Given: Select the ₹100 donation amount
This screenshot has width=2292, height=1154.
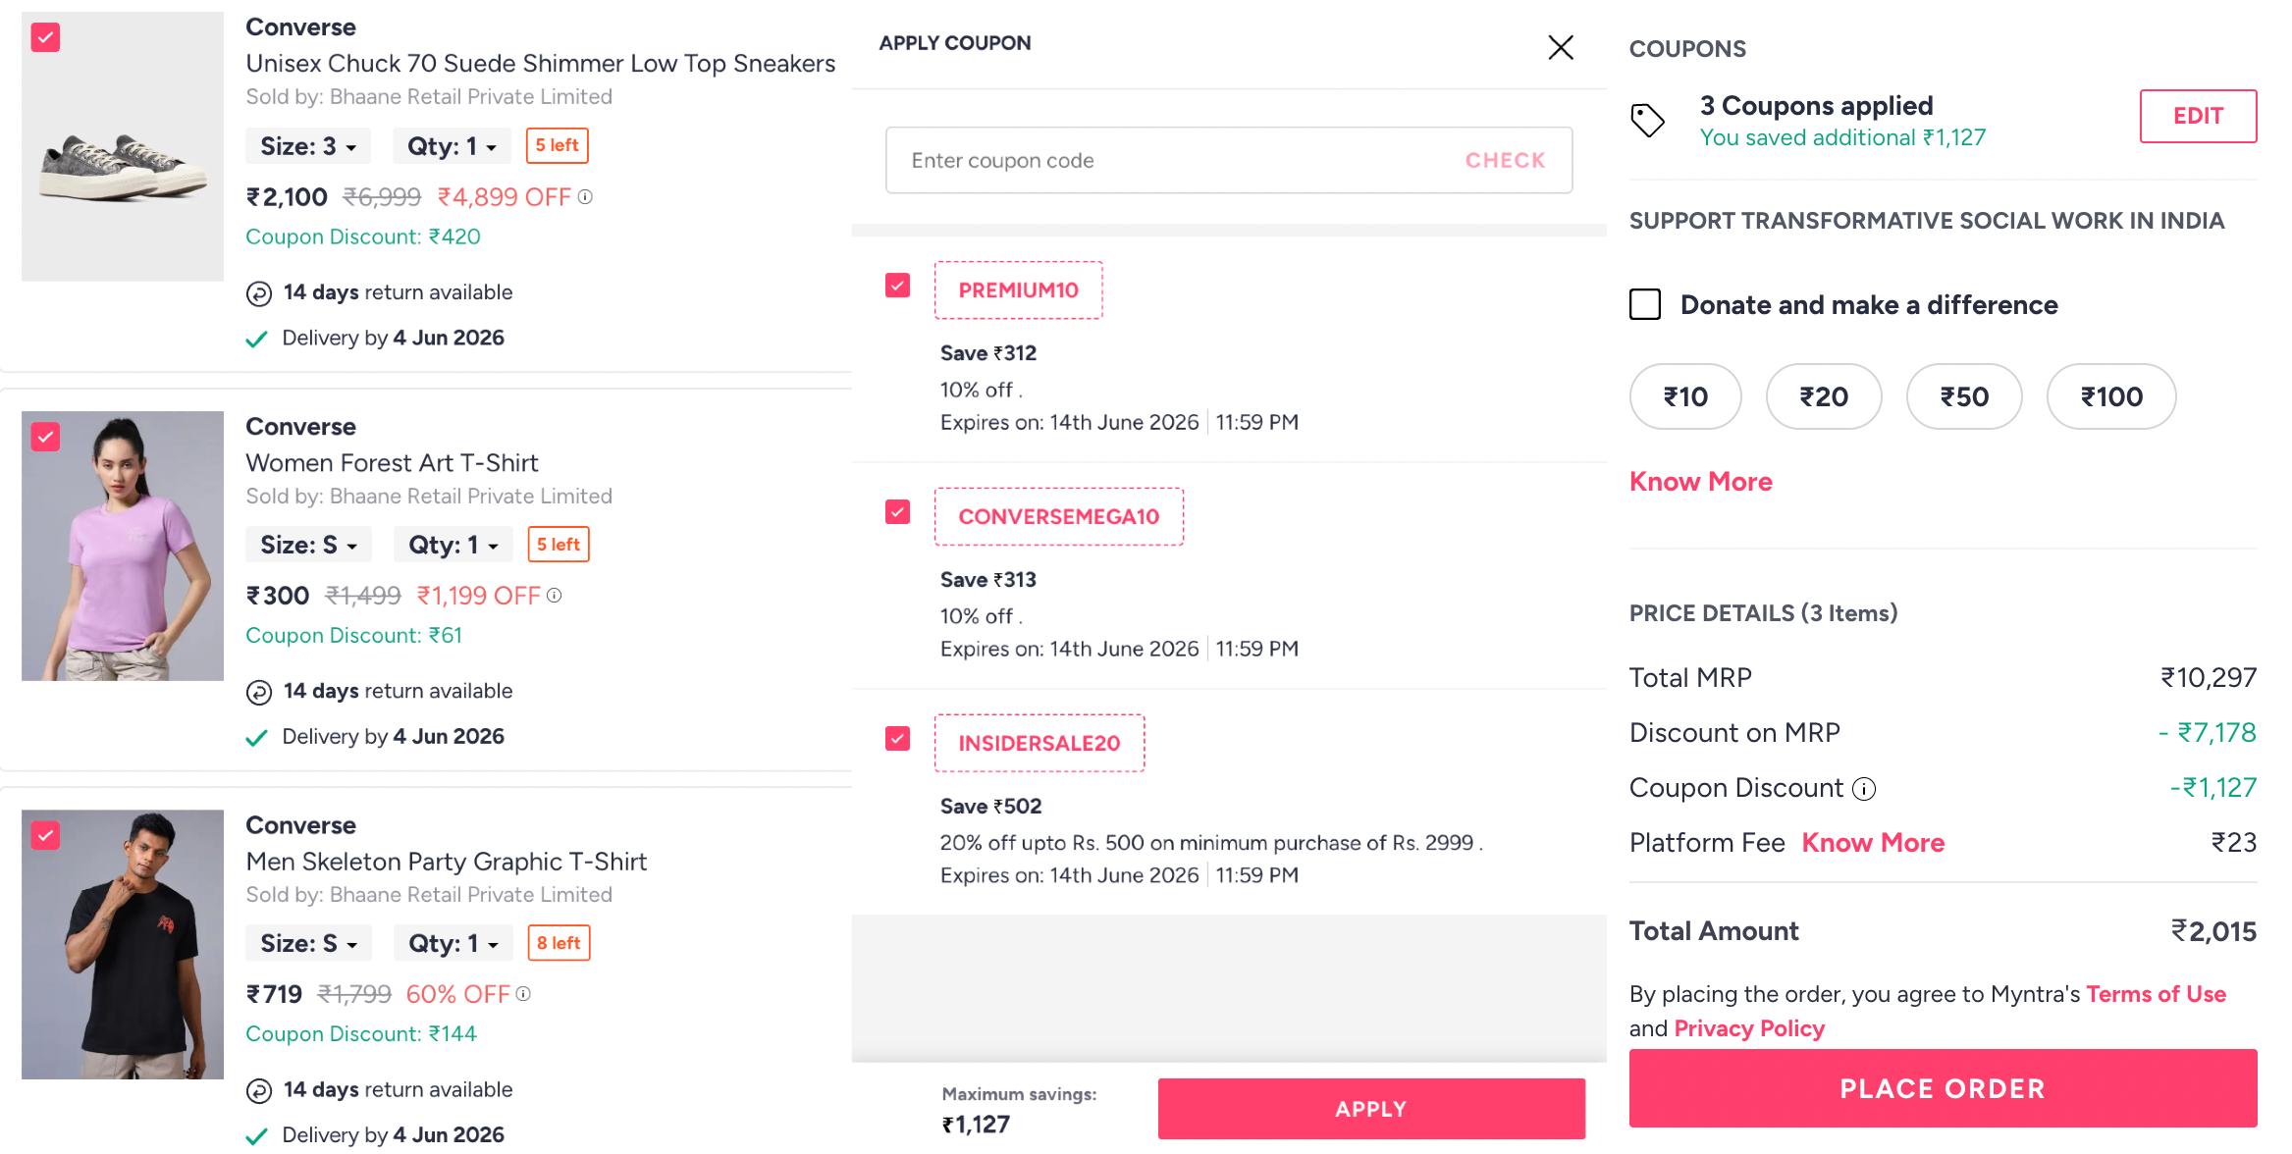Looking at the screenshot, I should (x=2111, y=396).
